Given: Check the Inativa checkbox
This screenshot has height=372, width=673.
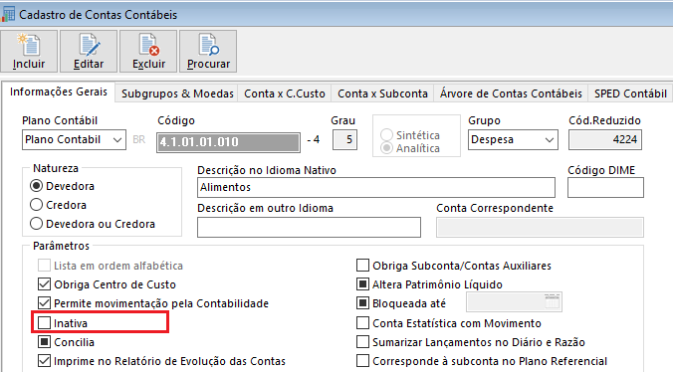Looking at the screenshot, I should click(x=44, y=322).
